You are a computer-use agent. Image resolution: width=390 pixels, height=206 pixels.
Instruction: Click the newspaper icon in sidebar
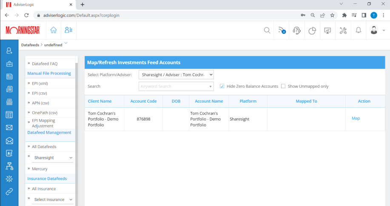tap(9, 114)
